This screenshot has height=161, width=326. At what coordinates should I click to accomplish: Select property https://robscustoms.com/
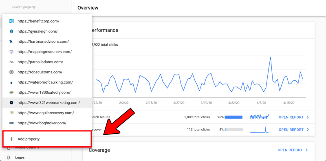47,72
